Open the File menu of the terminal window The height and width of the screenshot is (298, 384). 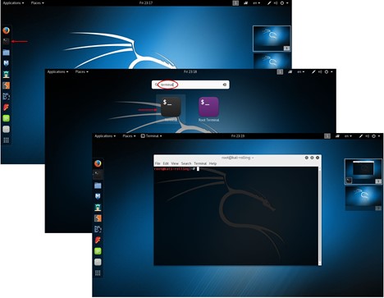tap(158, 163)
